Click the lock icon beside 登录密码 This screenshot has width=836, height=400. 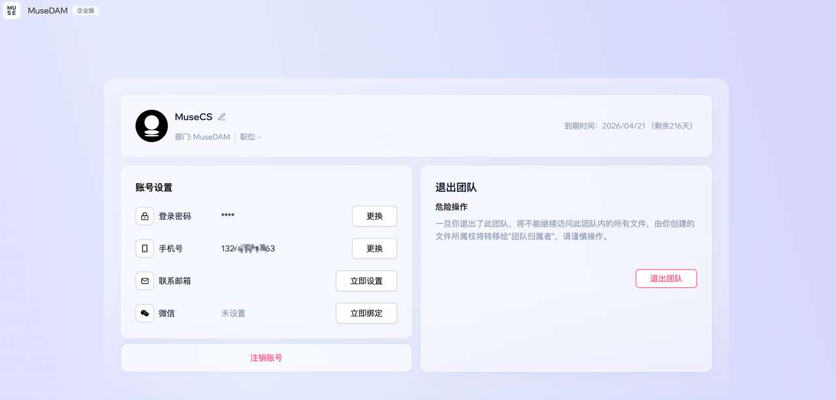coord(144,215)
